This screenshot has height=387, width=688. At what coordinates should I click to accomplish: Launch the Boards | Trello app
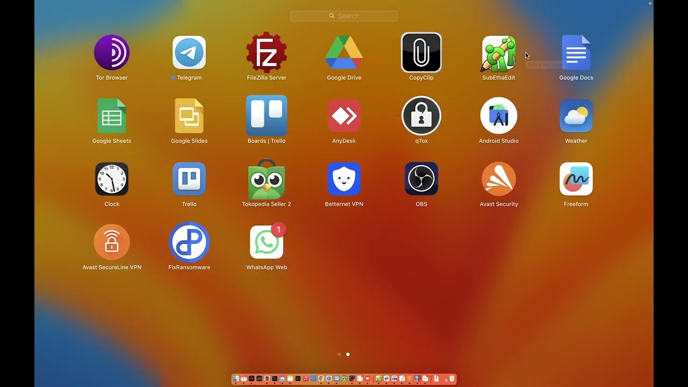click(x=267, y=116)
